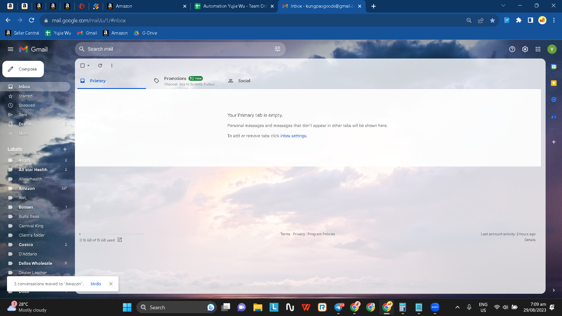This screenshot has height=316, width=562.
Task: Open the Dallas Wholesale label
Action: point(35,263)
